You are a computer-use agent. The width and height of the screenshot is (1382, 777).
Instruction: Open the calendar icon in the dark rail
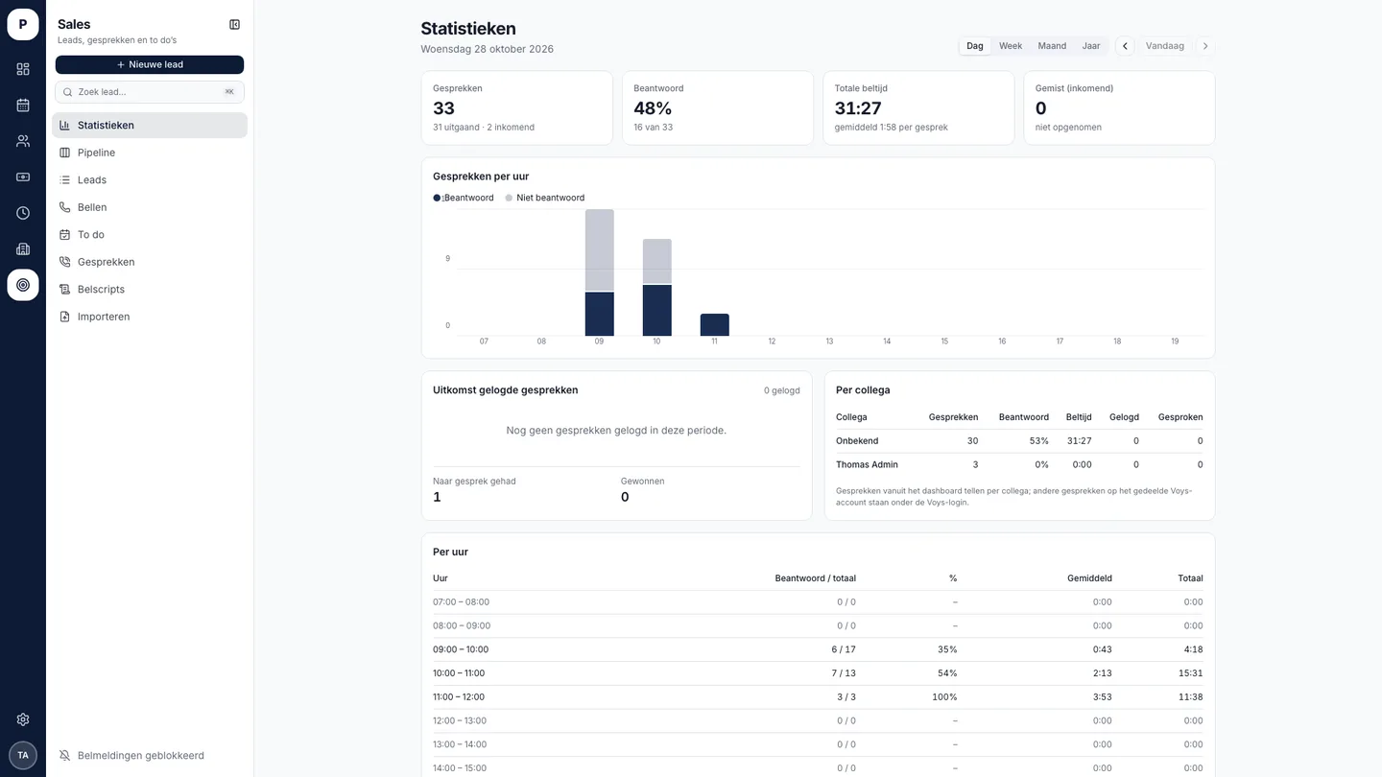click(x=23, y=105)
